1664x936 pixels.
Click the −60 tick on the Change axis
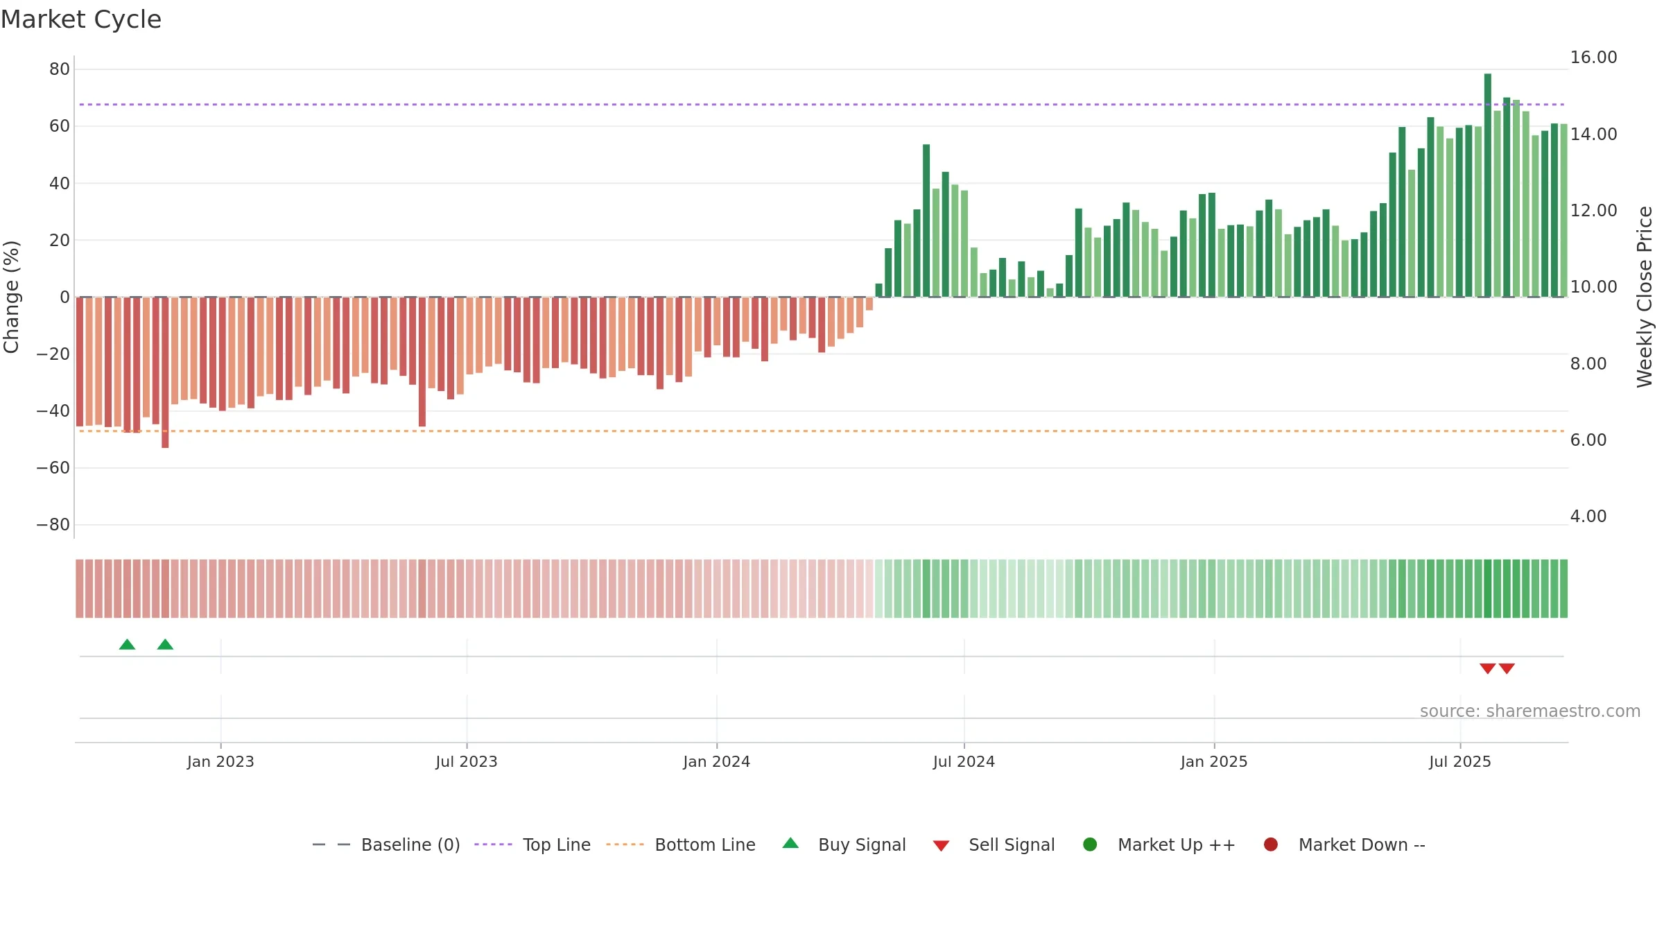(53, 467)
